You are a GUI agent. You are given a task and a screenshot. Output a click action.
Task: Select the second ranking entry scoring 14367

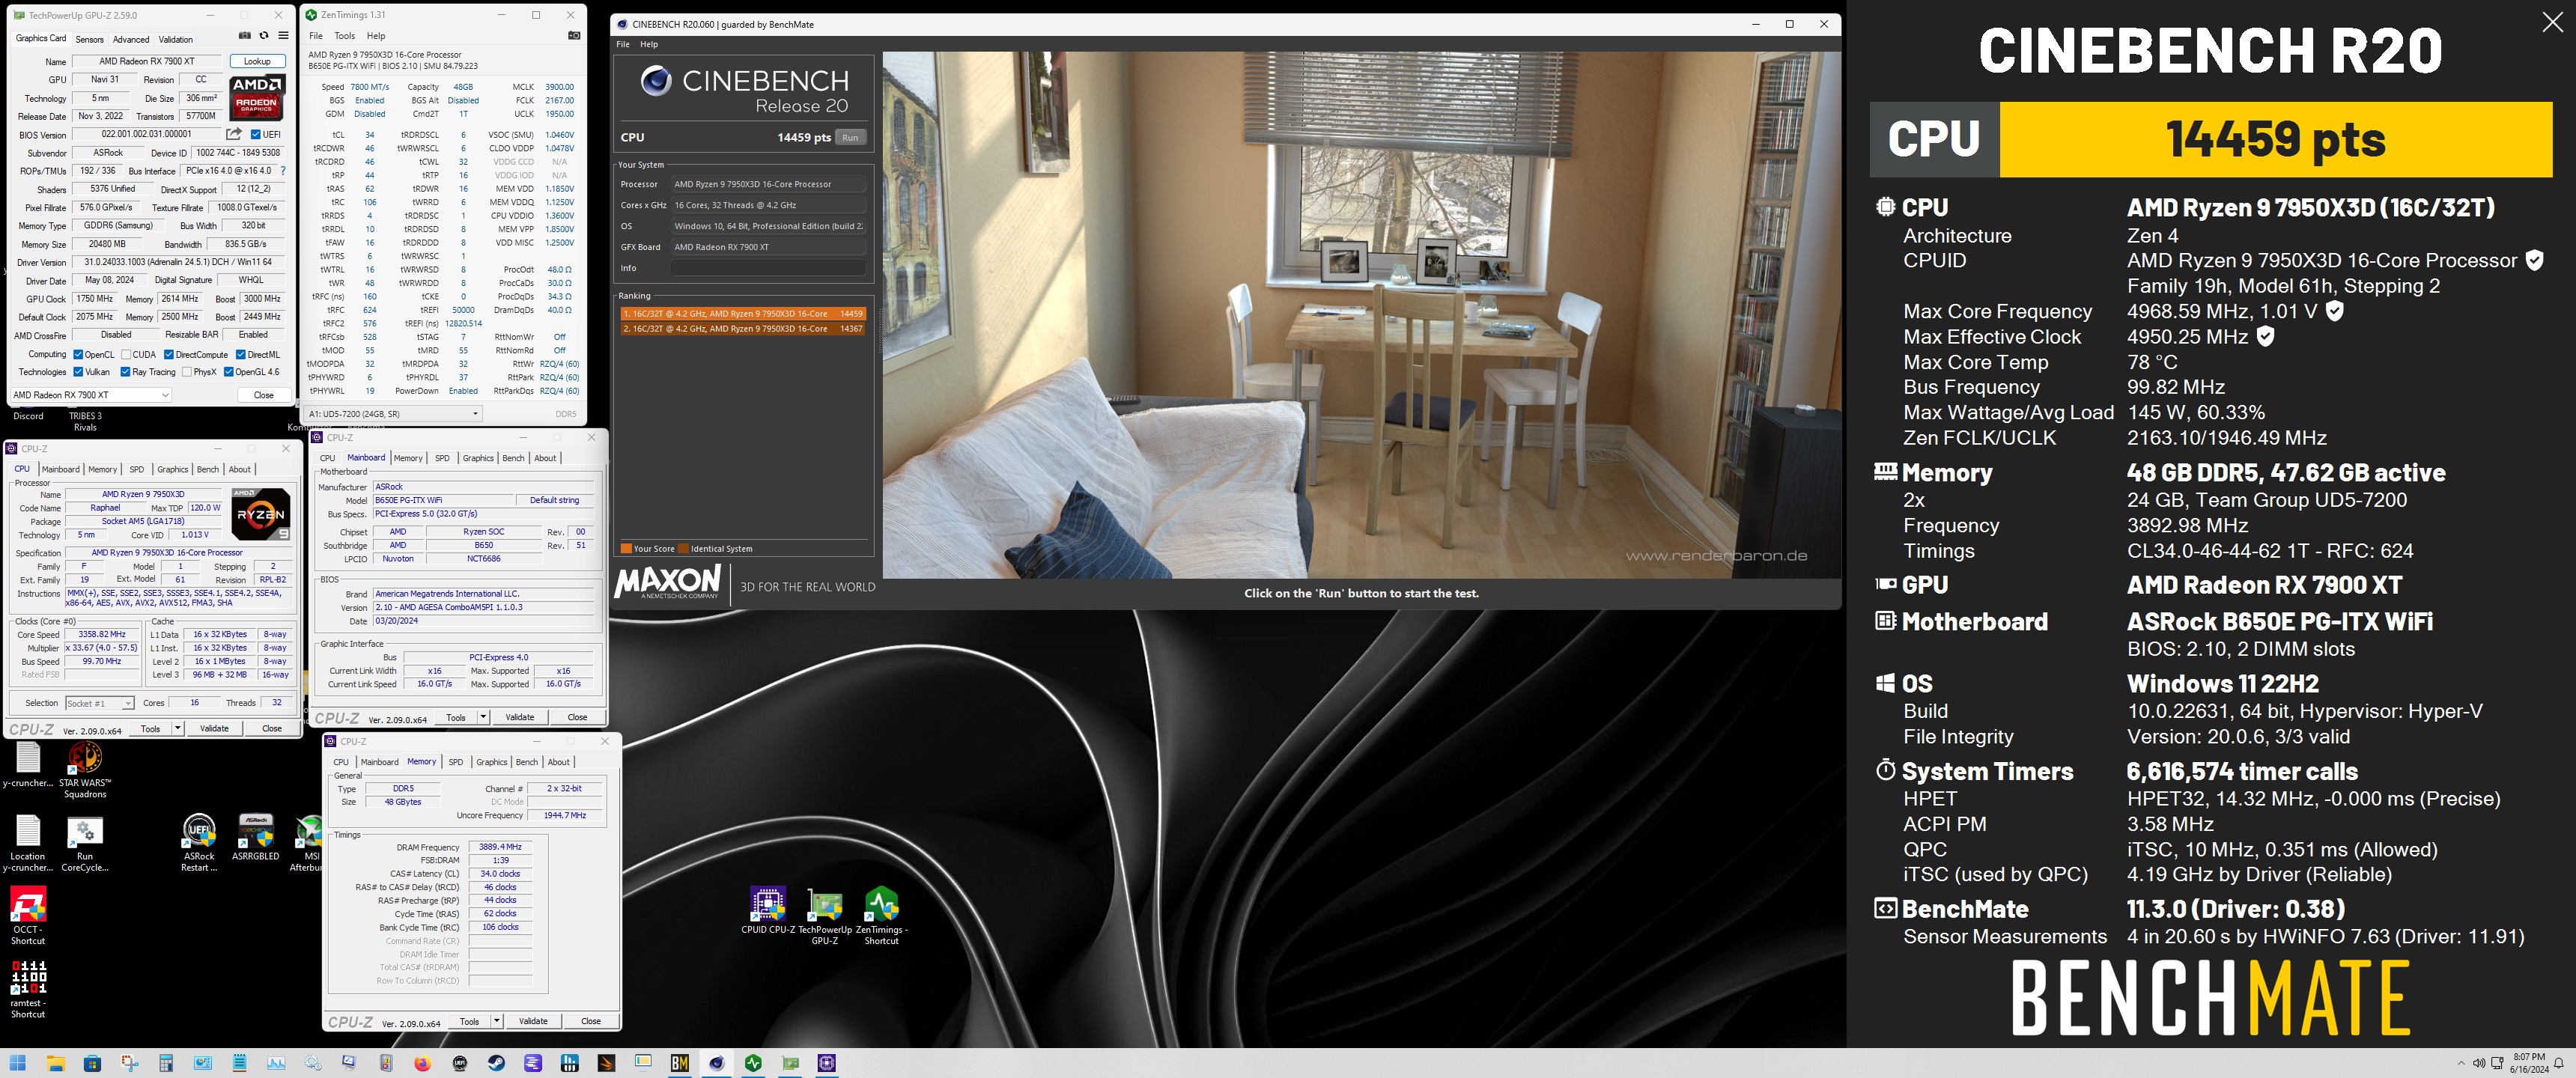click(x=742, y=328)
